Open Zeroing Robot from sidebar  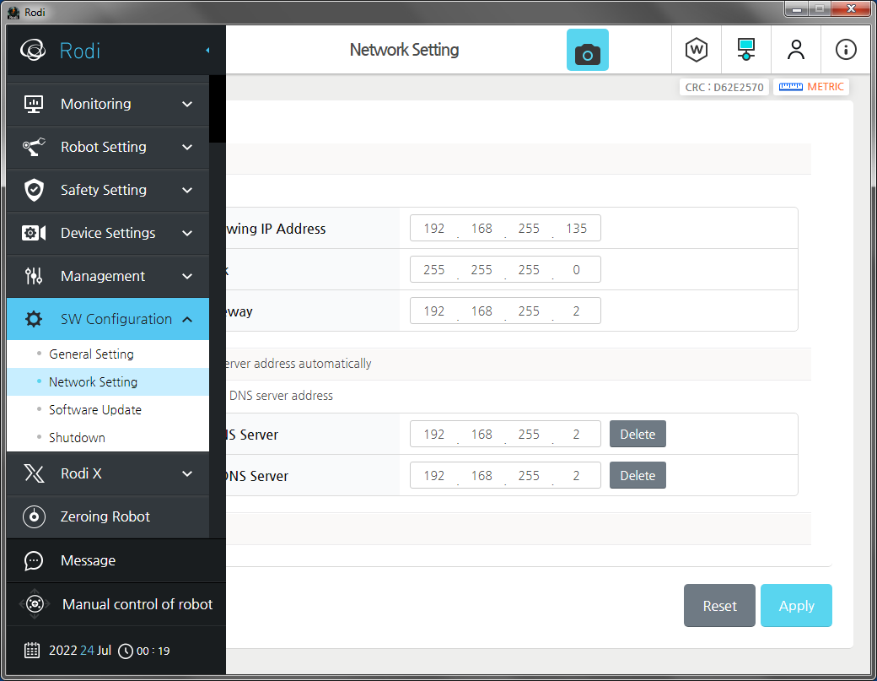click(x=107, y=516)
